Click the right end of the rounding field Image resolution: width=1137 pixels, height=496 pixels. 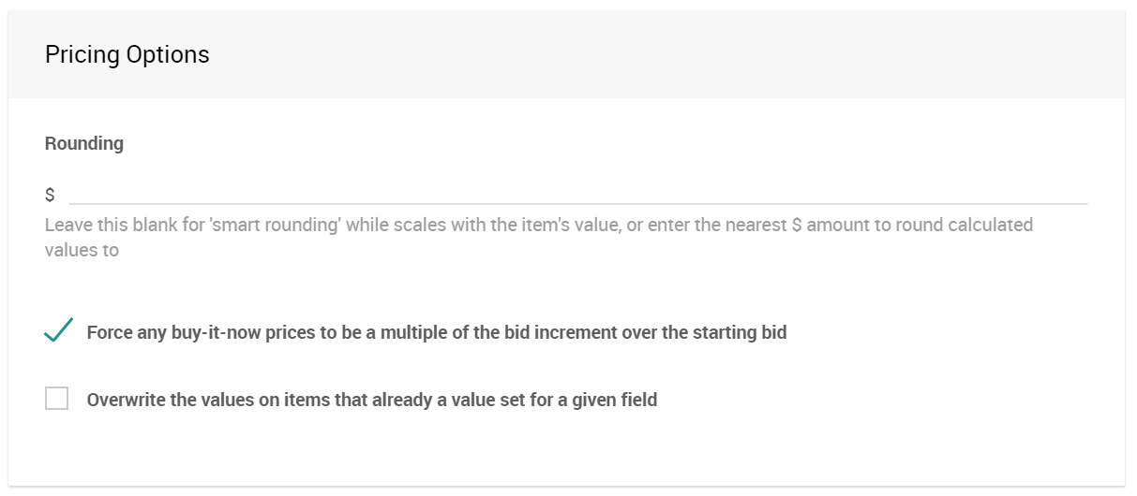click(1069, 194)
